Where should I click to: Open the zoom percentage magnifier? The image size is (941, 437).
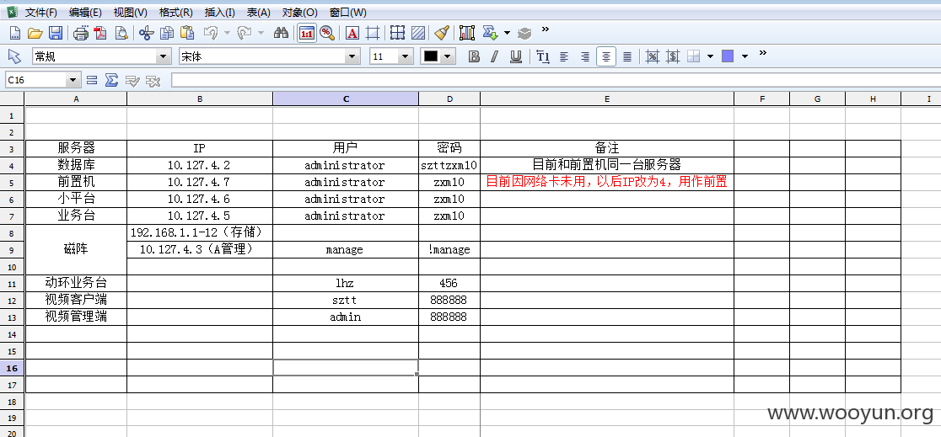(x=327, y=33)
